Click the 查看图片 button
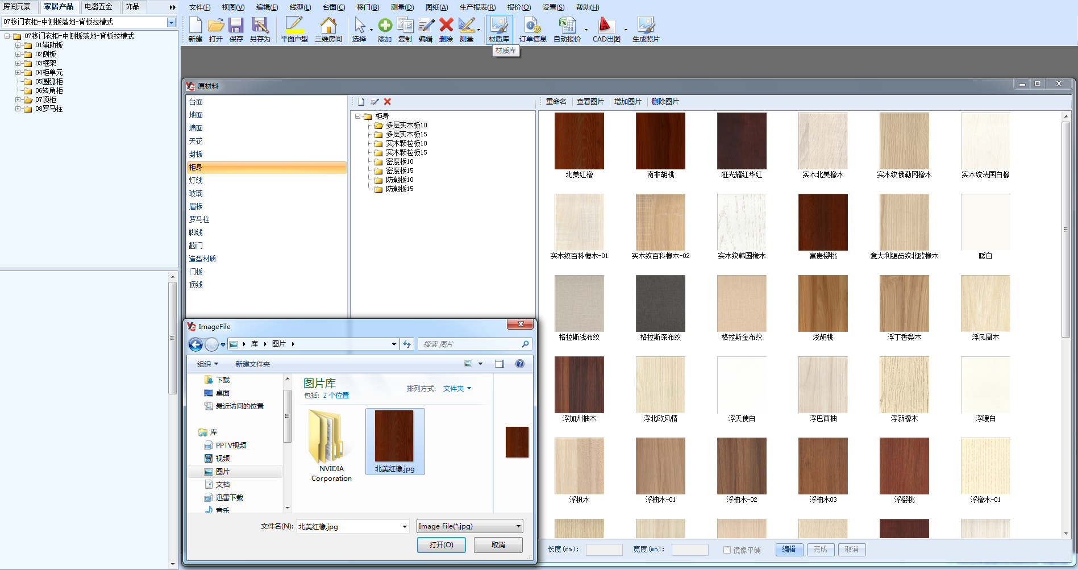Viewport: 1078px width, 570px height. tap(590, 102)
